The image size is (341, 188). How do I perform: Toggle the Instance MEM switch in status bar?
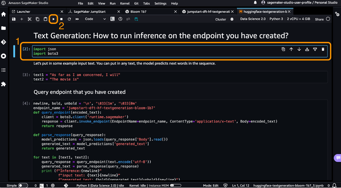tap(176, 185)
